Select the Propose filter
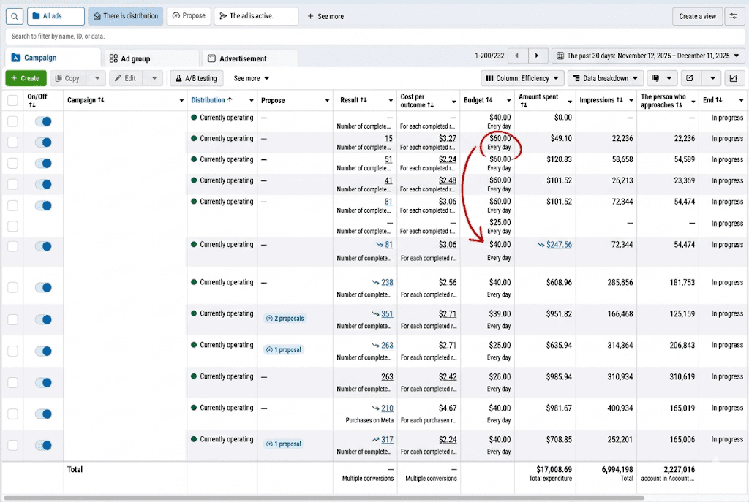This screenshot has height=502, width=749. point(189,16)
